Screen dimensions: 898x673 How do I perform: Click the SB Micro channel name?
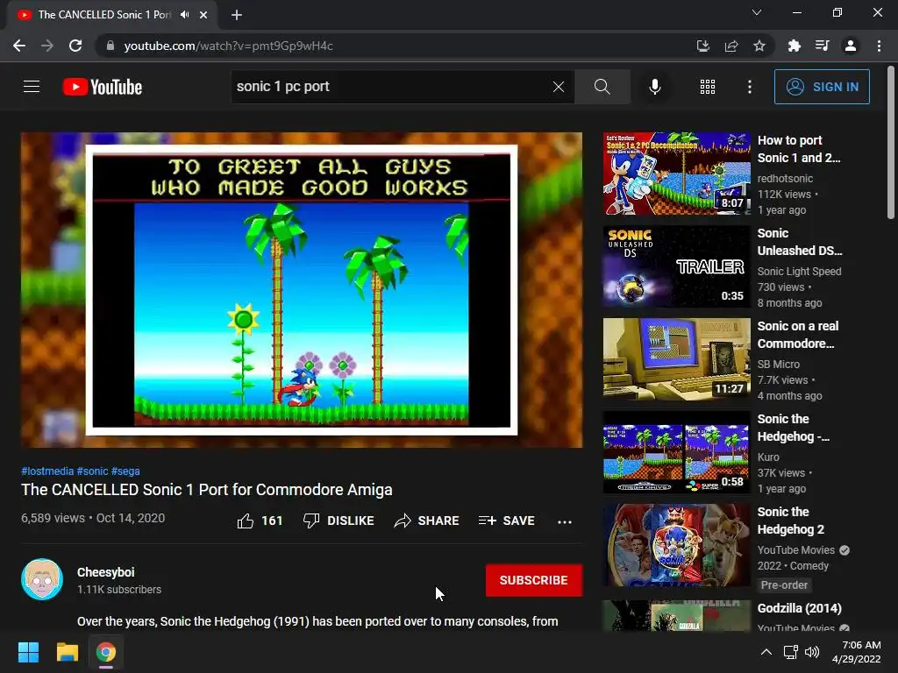click(779, 364)
